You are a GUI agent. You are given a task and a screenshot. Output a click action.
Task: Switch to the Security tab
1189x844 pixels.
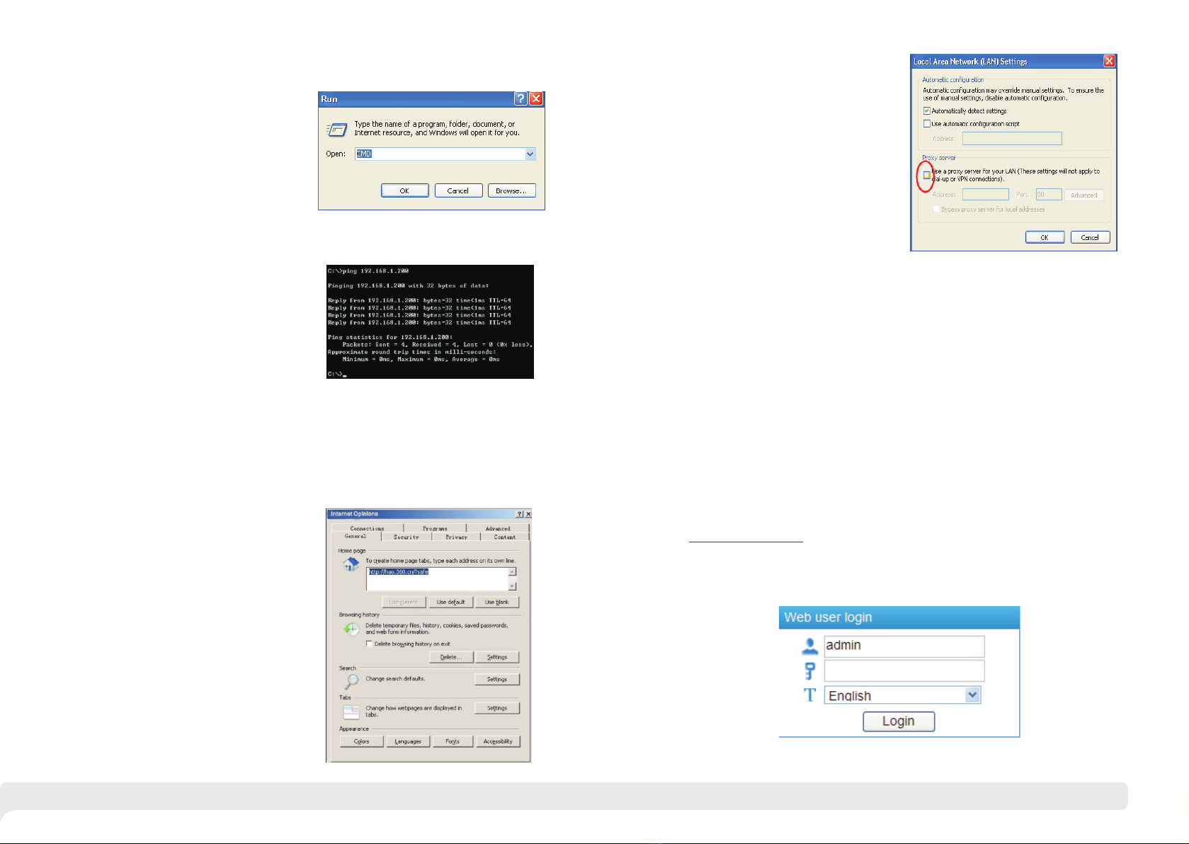coord(406,537)
